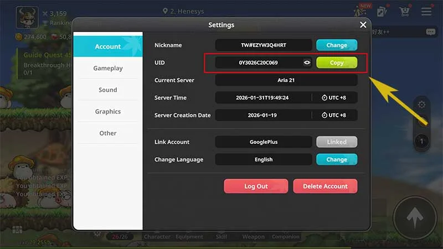The image size is (443, 249).
Task: Click the Server Time clock UTC icon
Action: tap(324, 98)
